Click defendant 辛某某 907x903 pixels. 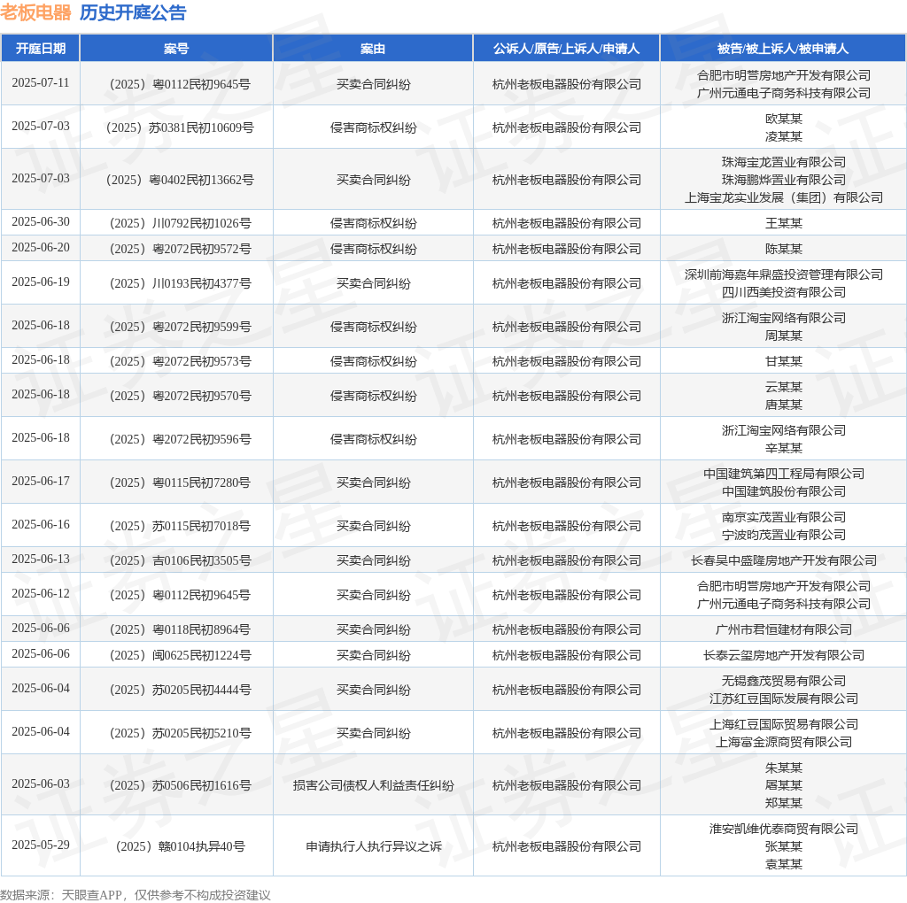[x=783, y=448]
